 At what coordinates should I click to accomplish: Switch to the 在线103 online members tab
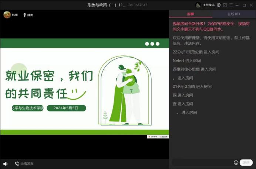coord(234,14)
